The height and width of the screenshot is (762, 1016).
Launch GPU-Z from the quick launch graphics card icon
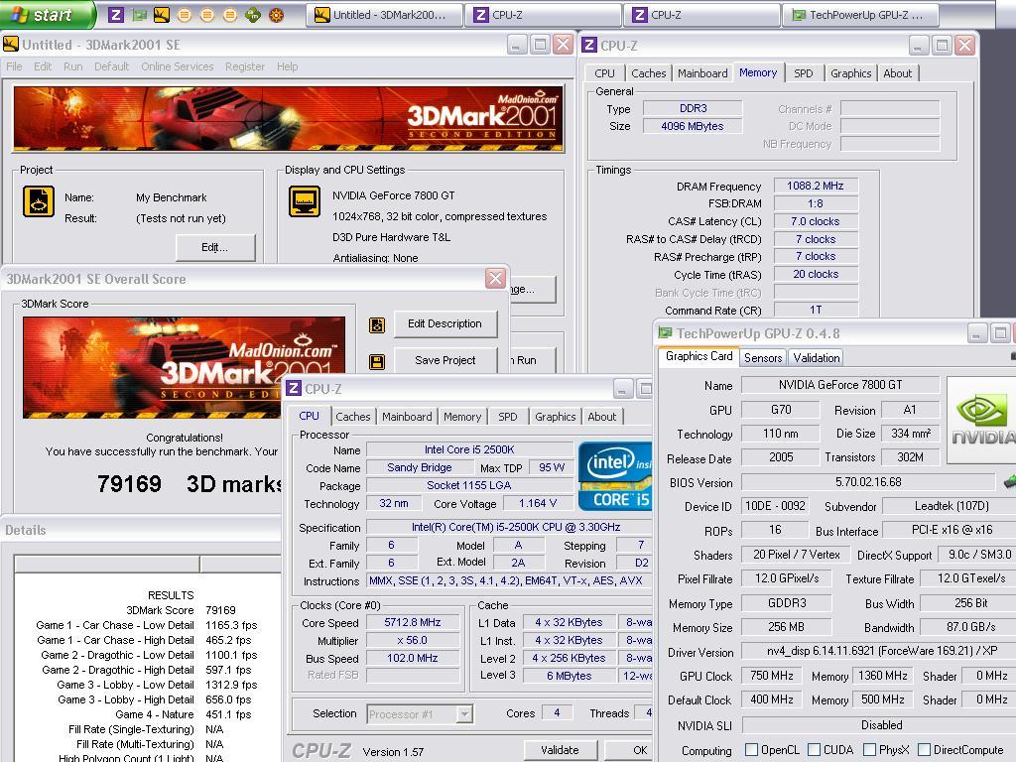click(139, 14)
